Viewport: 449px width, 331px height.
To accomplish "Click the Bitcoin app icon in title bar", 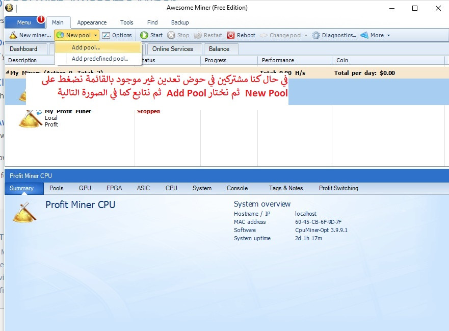I will [9, 8].
